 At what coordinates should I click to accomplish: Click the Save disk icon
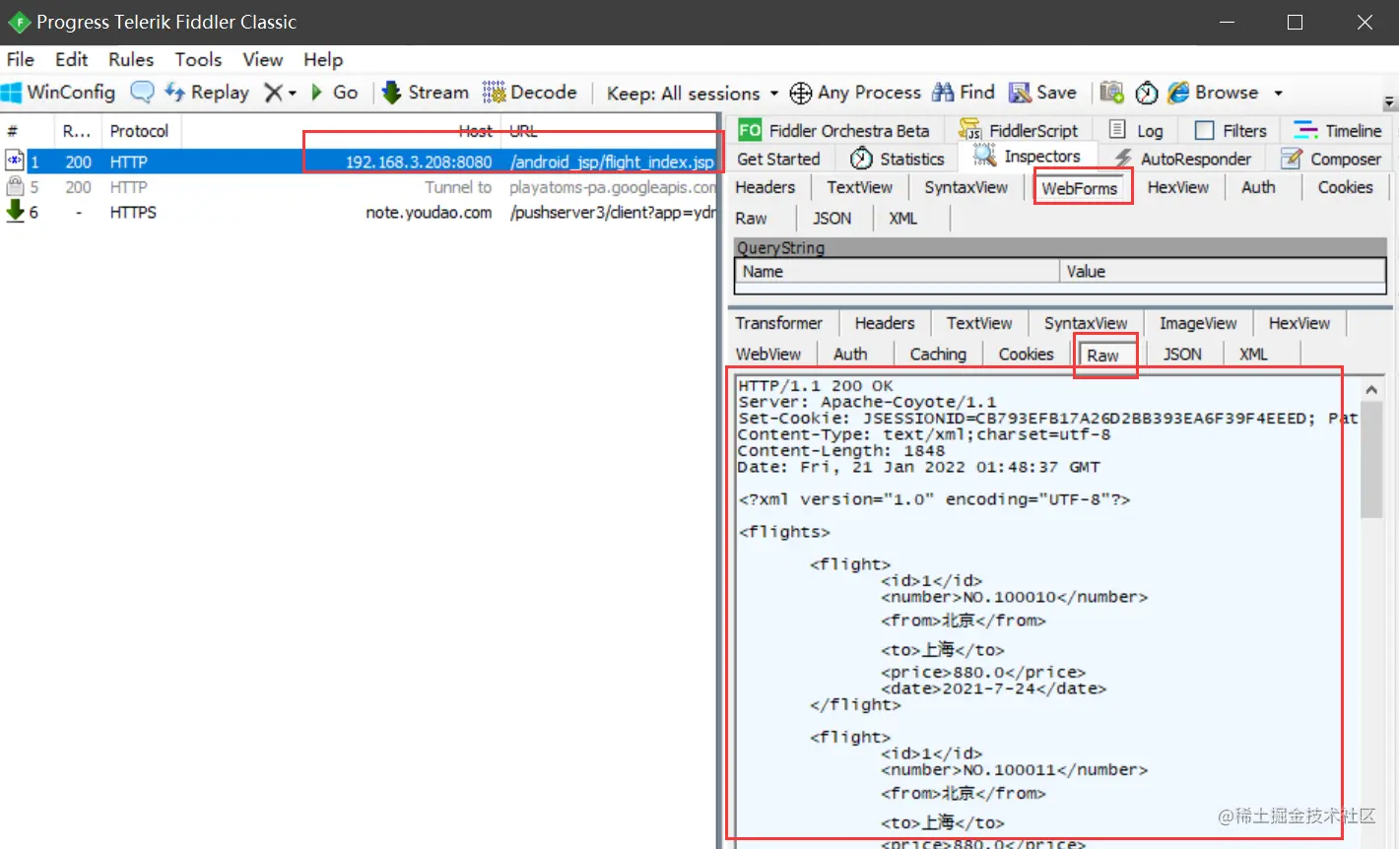[x=1020, y=93]
